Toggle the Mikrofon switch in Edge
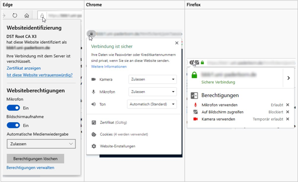Screen dimensions: 298x182 click(x=13, y=108)
